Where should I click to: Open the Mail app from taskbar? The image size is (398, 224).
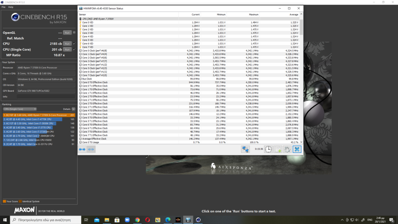coord(97,220)
